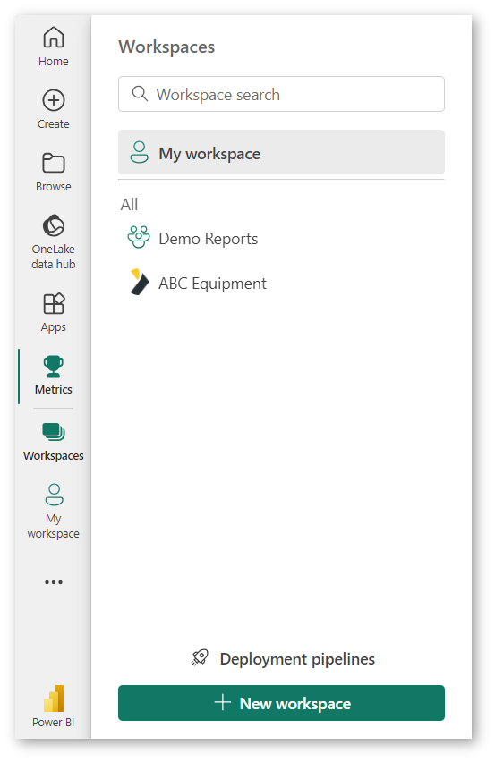The width and height of the screenshot is (495, 762).
Task: Select the Metrics trophy icon
Action: pos(54,367)
